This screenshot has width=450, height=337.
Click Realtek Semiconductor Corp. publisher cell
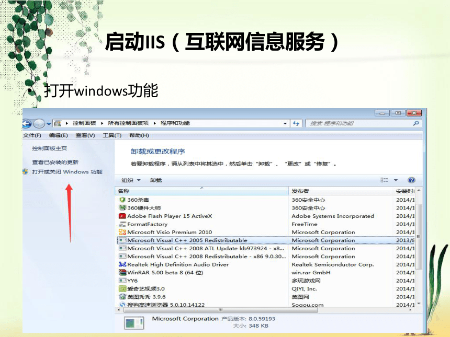(333, 264)
